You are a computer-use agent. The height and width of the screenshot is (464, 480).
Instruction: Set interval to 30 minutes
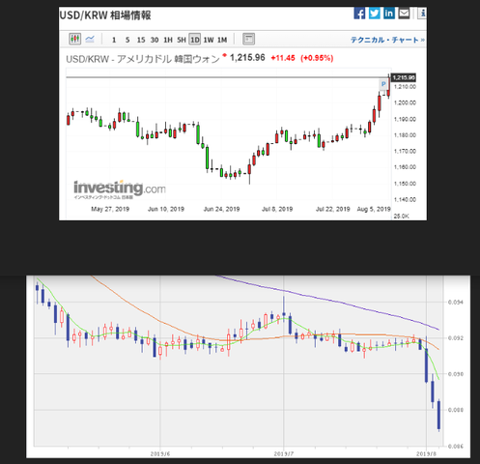(x=155, y=40)
